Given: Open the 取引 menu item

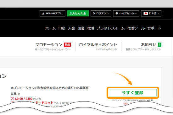Looking at the screenshot, I should coord(91,28).
